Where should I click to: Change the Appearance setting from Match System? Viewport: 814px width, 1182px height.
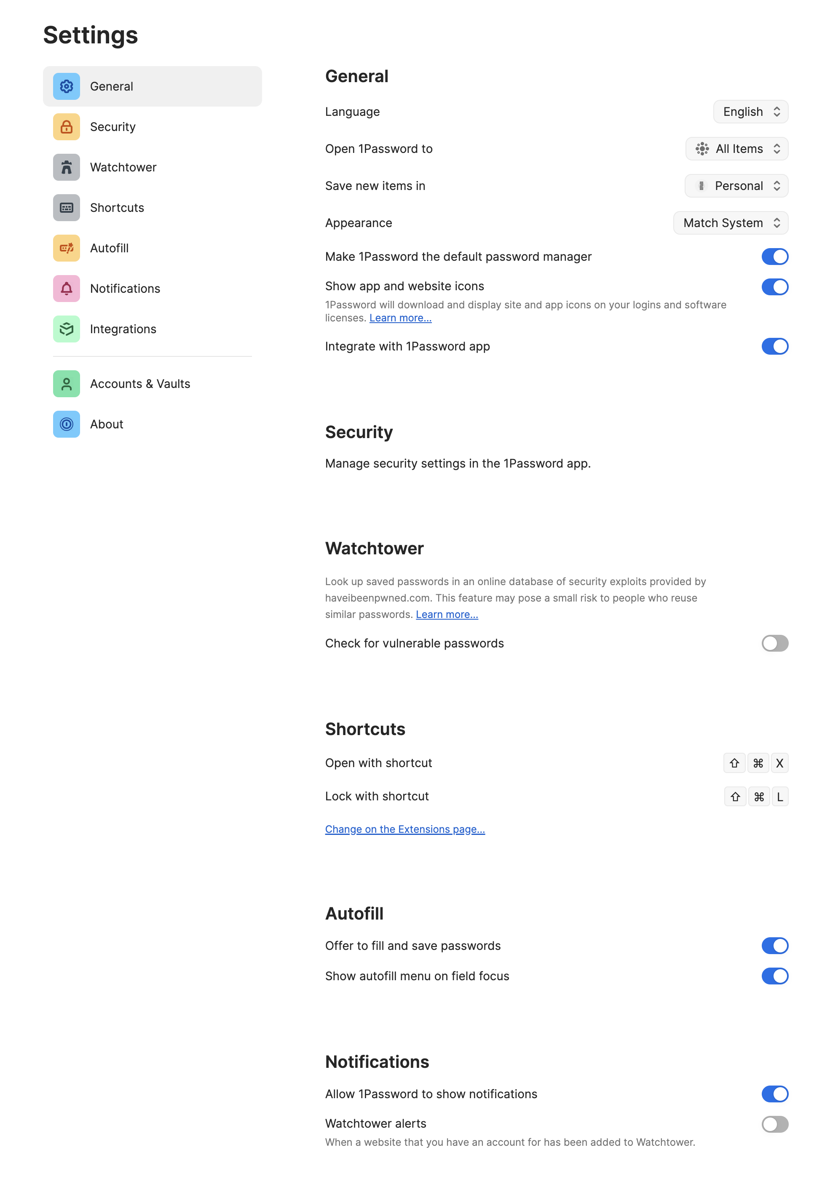click(730, 223)
